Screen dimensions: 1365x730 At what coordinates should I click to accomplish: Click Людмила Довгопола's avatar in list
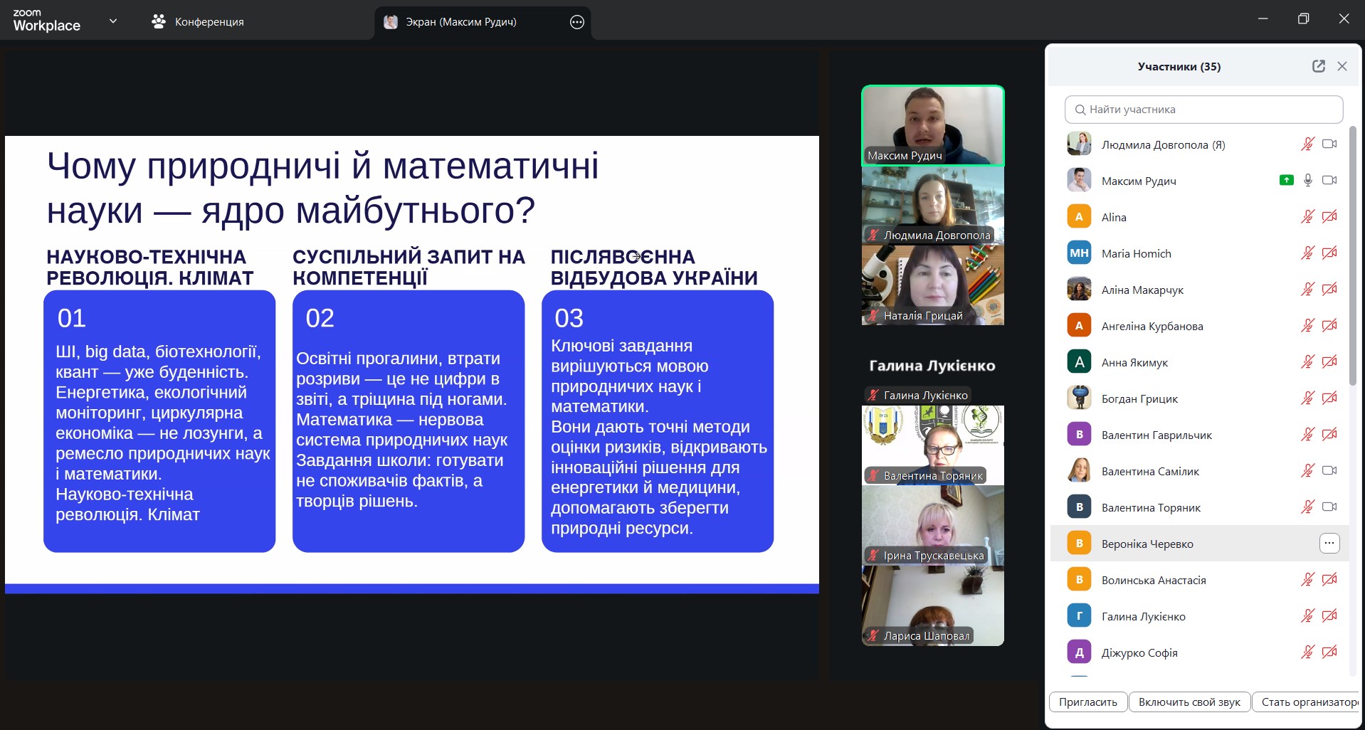coord(1079,144)
